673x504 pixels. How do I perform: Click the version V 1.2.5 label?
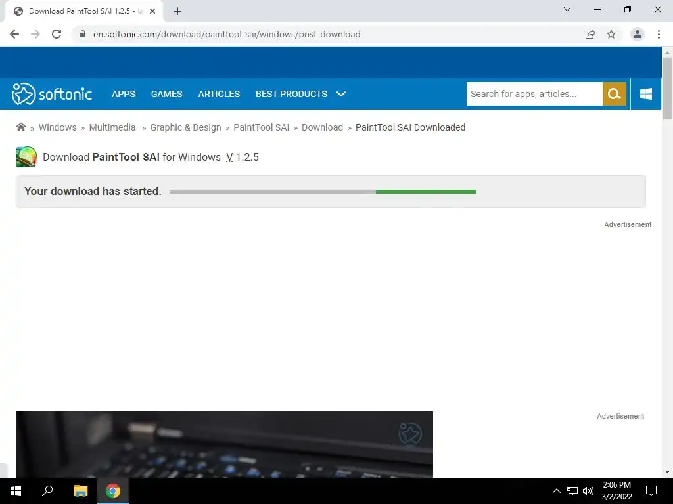tap(243, 157)
